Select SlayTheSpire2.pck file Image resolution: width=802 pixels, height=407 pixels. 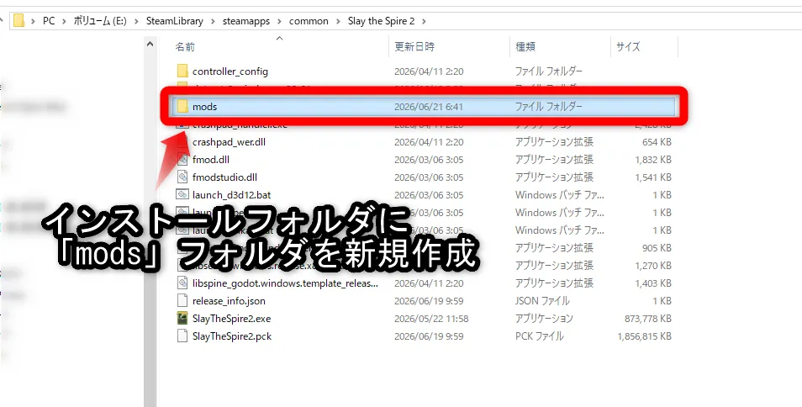click(x=232, y=336)
